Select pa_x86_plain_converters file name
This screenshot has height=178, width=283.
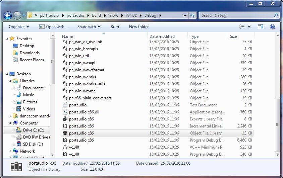click(x=90, y=98)
